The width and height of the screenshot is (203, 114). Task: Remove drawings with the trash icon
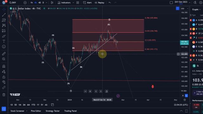coord(4,95)
